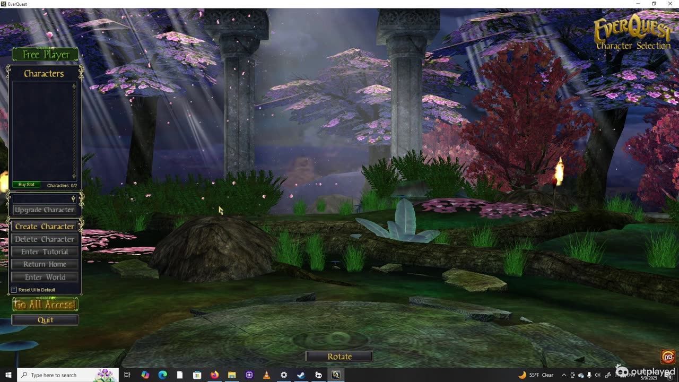Open the purple app taskbar icon
679x382 pixels.
(x=249, y=375)
